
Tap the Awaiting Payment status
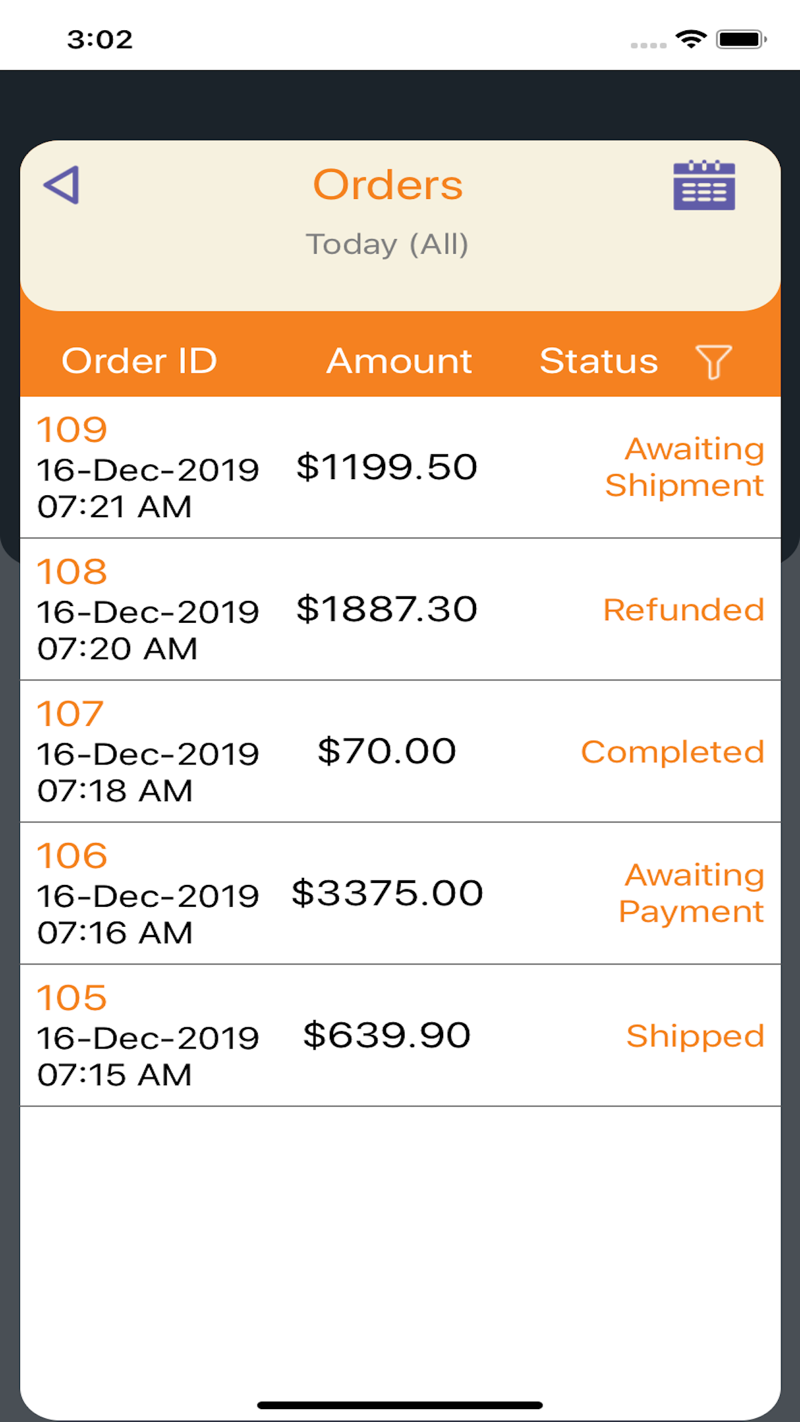click(692, 893)
